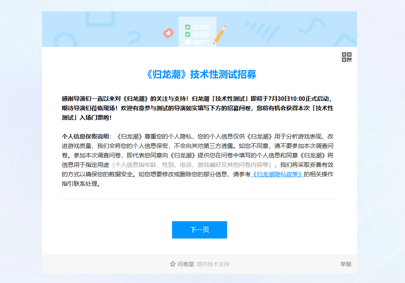Click the 下一页 button

[x=200, y=230]
